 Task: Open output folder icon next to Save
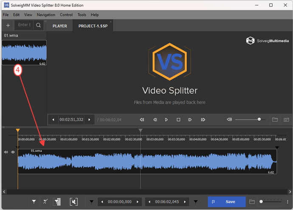(x=252, y=202)
